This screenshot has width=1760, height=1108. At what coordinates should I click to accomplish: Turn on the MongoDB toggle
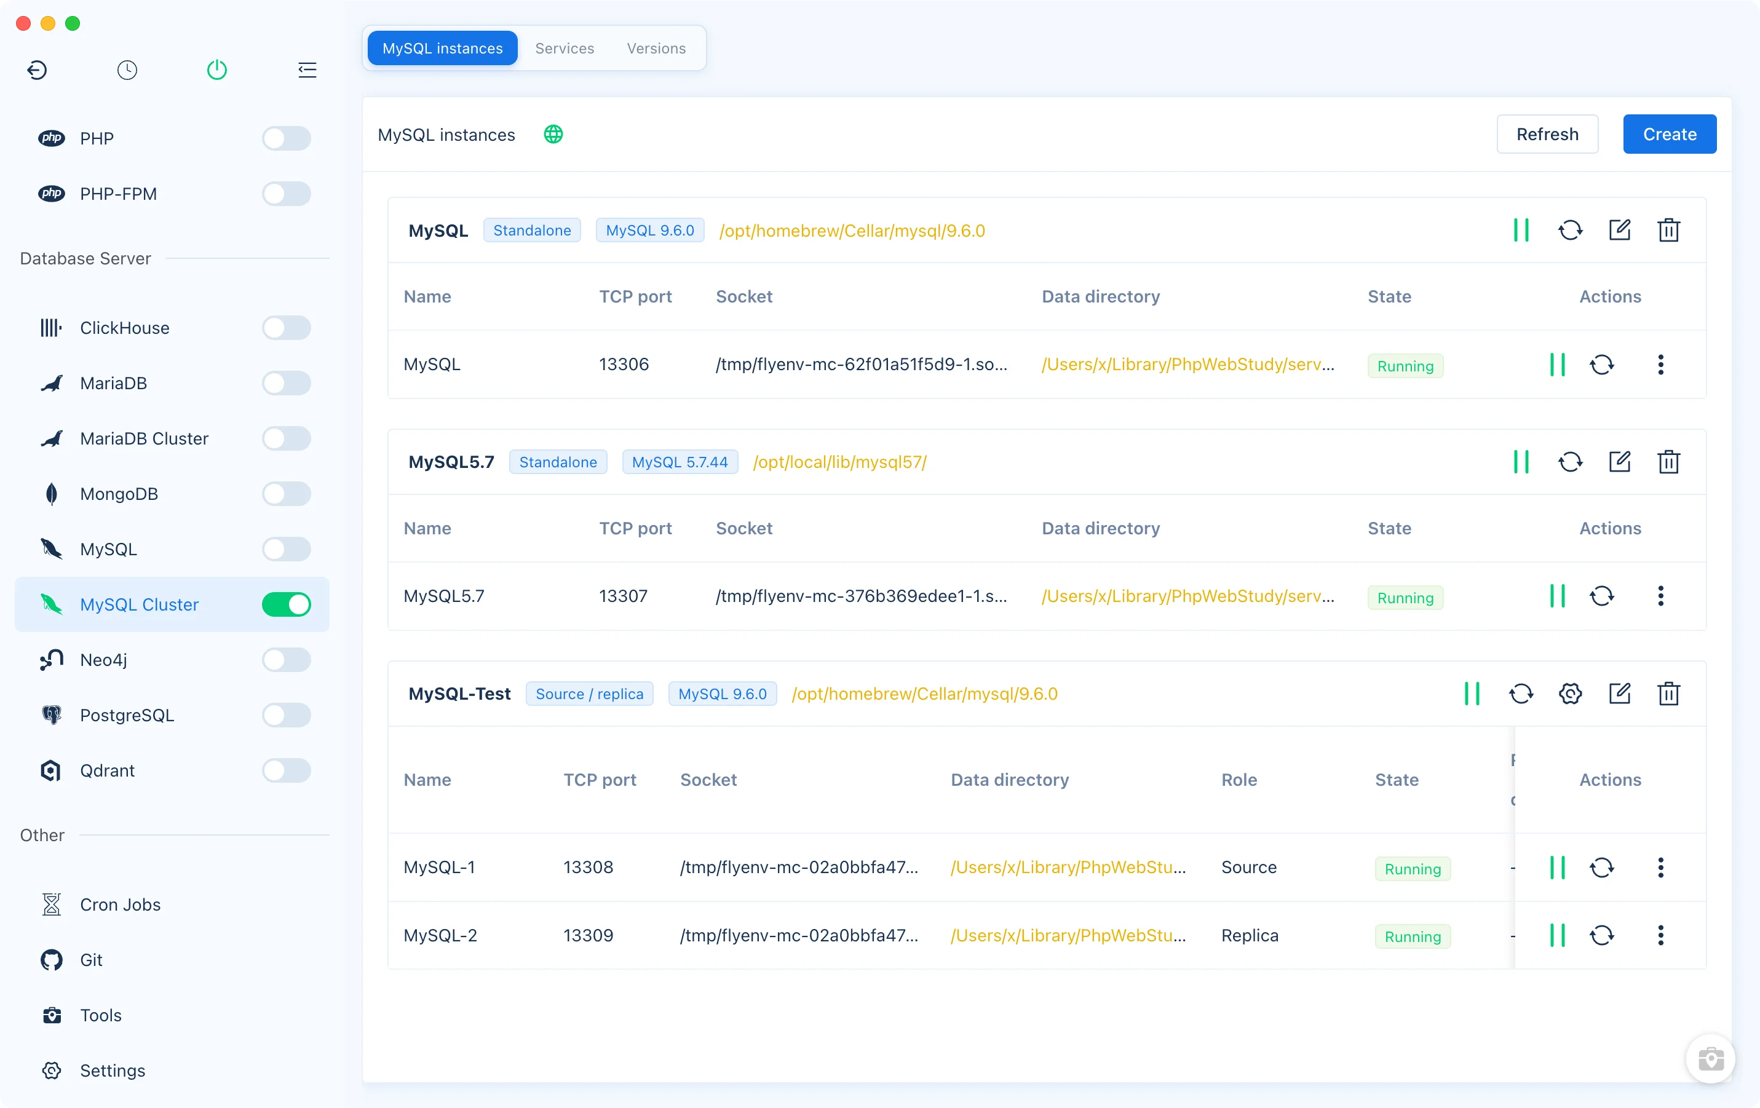coord(287,494)
